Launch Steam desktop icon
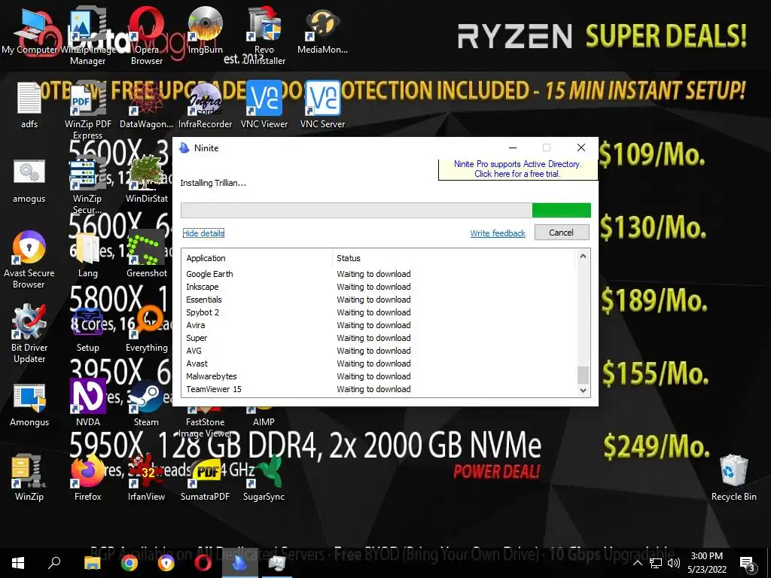This screenshot has width=771, height=578. 147,403
